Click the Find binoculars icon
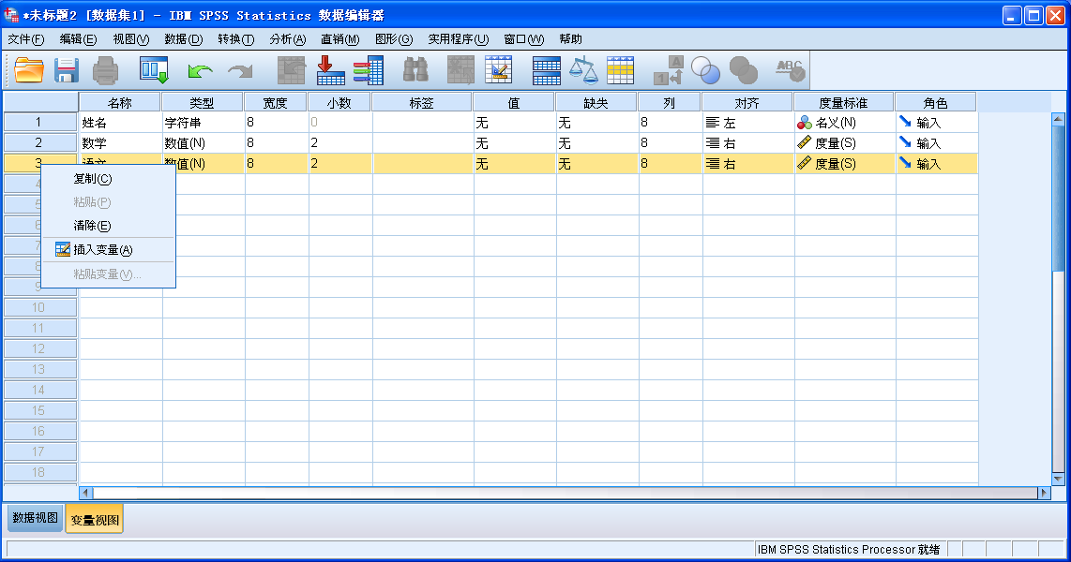The height and width of the screenshot is (562, 1071). pyautogui.click(x=415, y=70)
